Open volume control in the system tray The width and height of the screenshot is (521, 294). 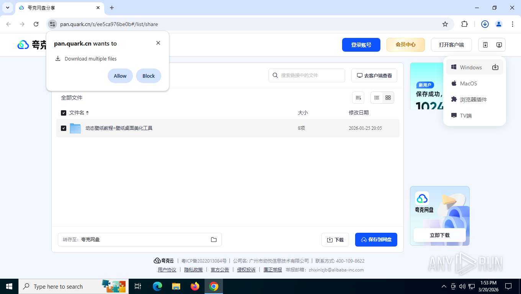coord(462,286)
